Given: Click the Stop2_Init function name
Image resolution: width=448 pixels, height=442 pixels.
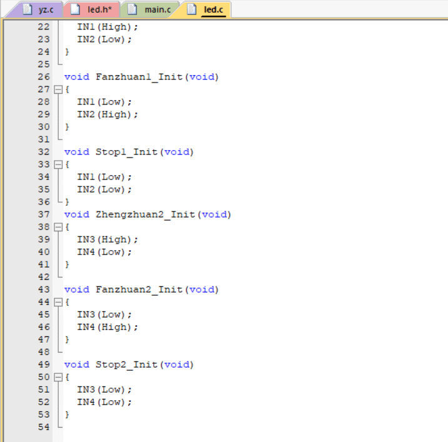Looking at the screenshot, I should (x=126, y=365).
